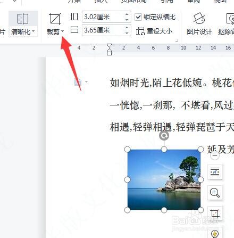Open 图片设计 picture design tool
The image size is (234, 238).
pos(199,24)
